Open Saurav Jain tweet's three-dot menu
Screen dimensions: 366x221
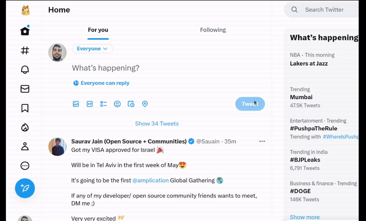coord(262,142)
